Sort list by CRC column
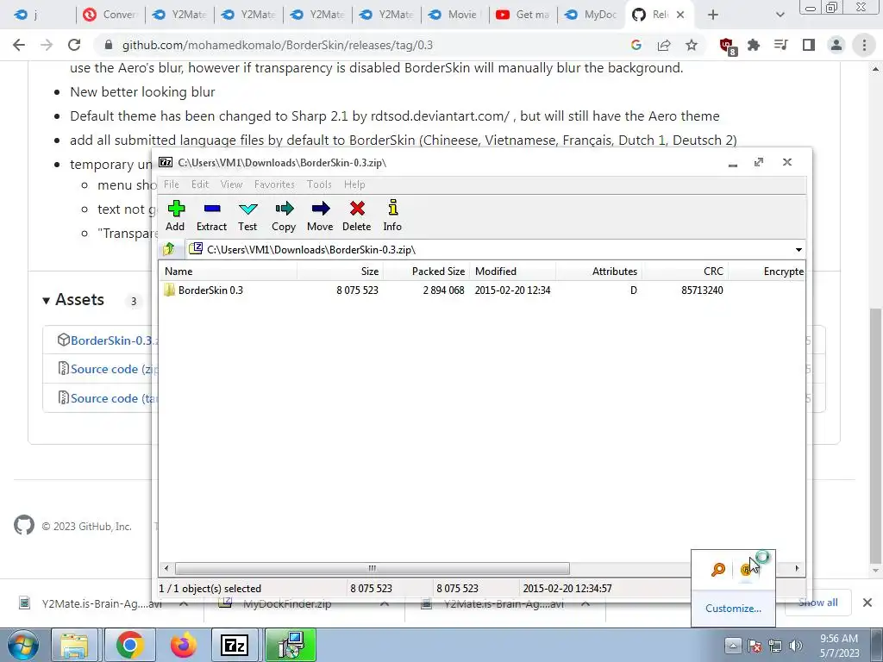Screen dimensions: 883x662 685,272
